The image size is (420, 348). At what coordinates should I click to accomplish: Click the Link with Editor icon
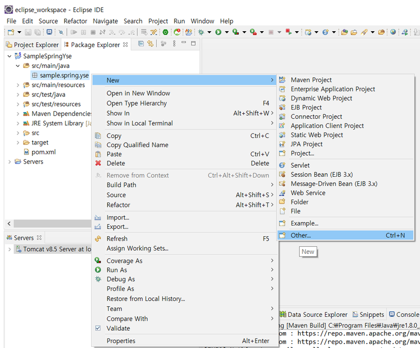coord(150,43)
